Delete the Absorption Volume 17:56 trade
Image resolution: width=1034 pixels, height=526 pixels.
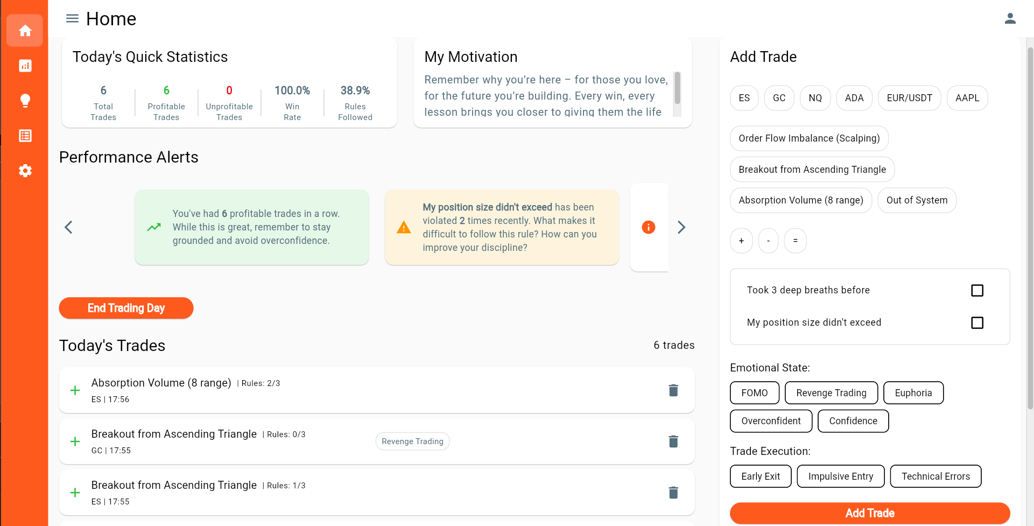point(673,390)
